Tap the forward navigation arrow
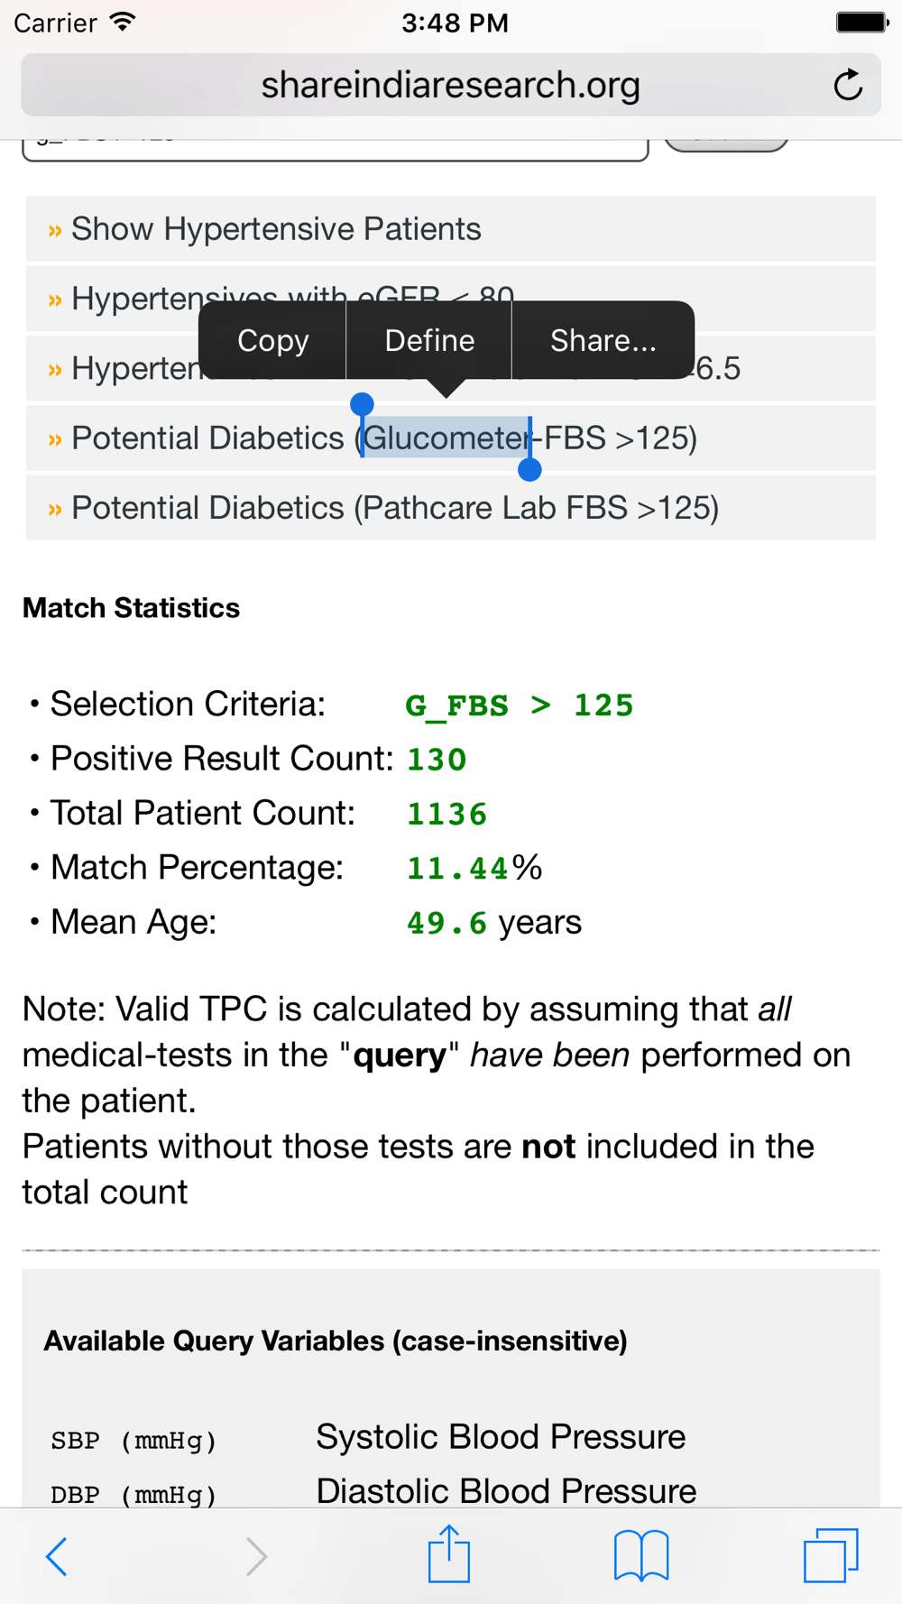The image size is (902, 1604). point(256,1556)
